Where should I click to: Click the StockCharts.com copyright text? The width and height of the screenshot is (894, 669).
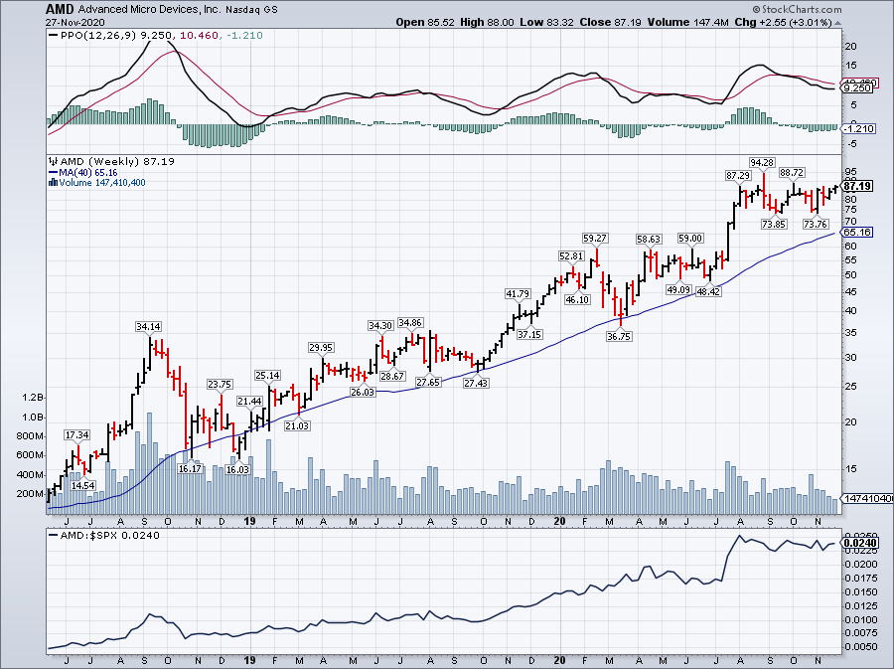[x=797, y=9]
